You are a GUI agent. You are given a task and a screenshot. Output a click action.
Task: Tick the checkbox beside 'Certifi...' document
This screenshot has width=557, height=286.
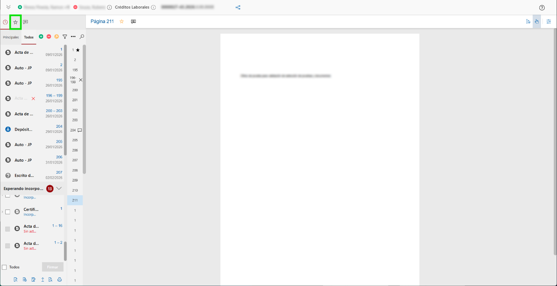[x=7, y=212]
